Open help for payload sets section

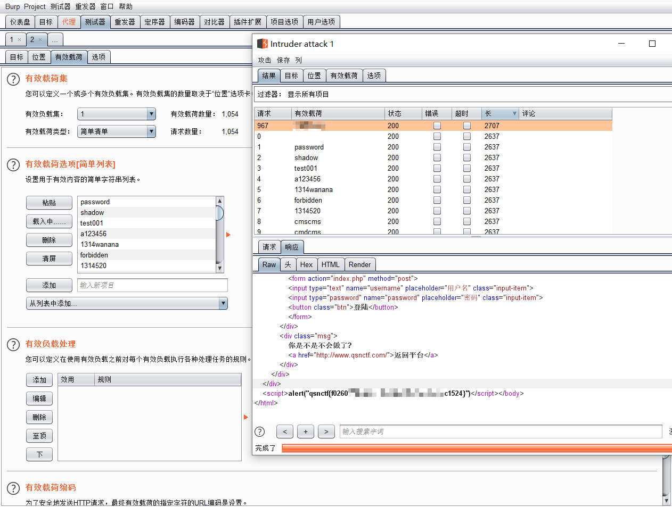[13, 80]
